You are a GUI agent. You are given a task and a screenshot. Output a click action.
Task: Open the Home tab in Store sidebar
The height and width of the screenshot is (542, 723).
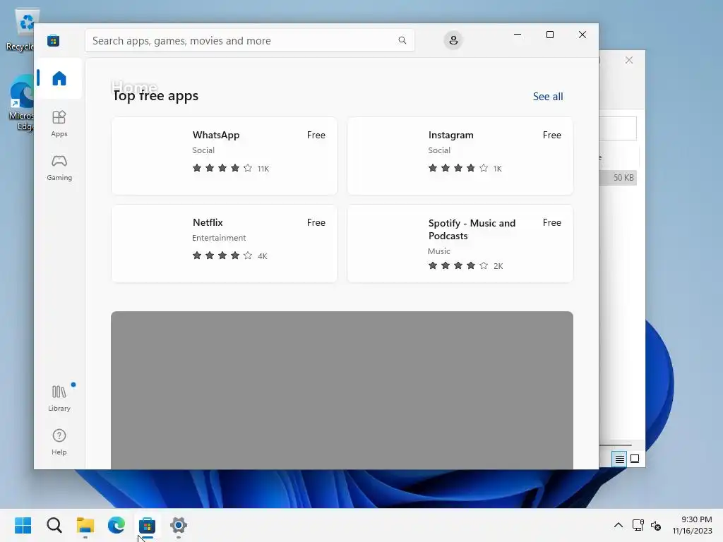click(59, 78)
